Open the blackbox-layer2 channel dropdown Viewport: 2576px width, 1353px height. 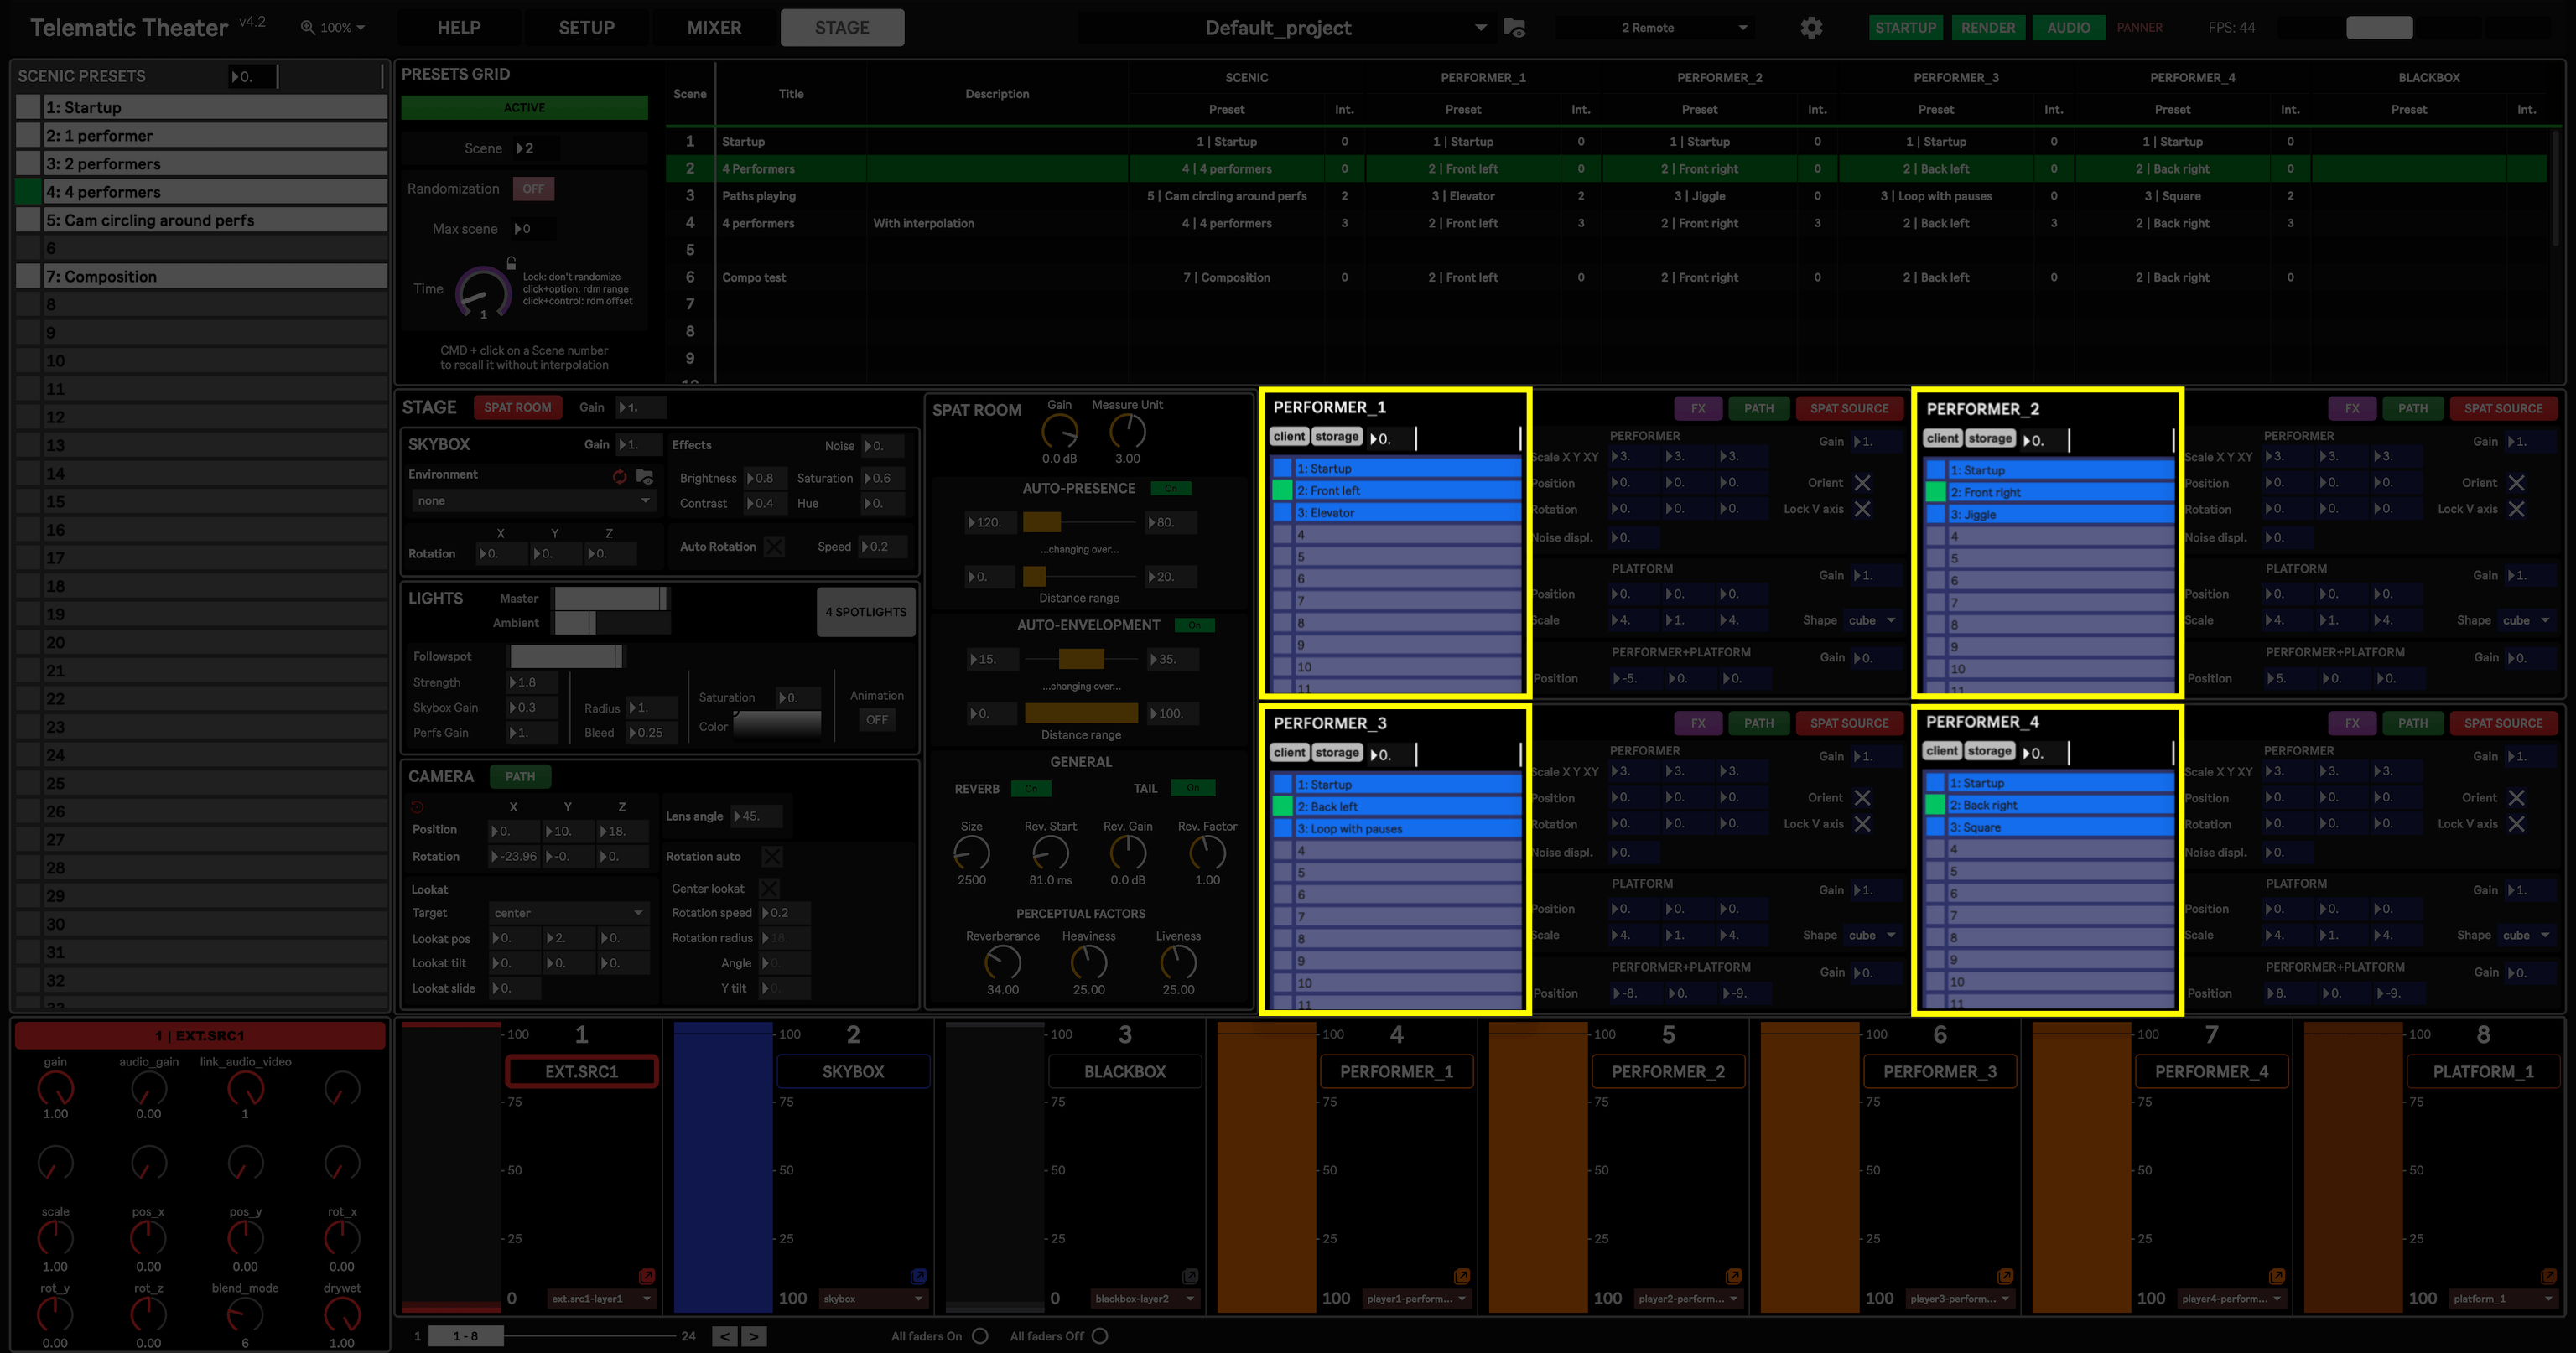(1144, 1299)
